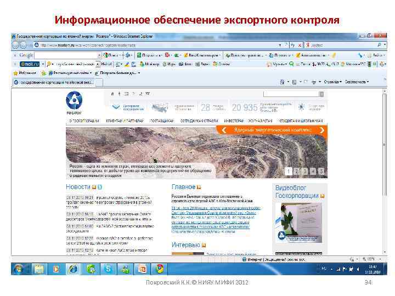Open the Google toolbar search field dropdown

point(99,55)
